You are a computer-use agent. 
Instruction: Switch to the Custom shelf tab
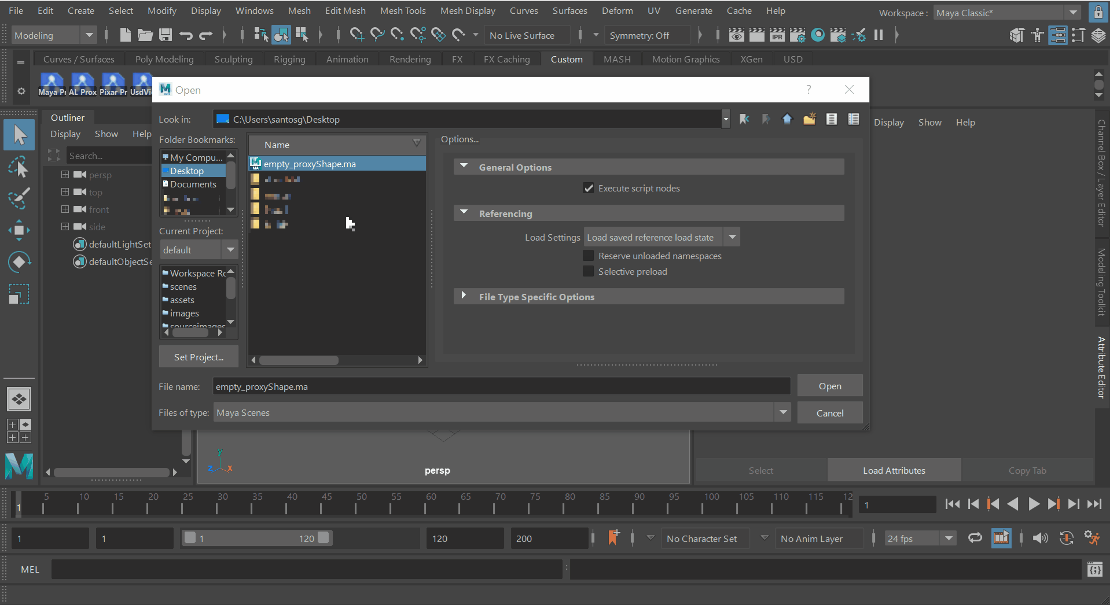tap(567, 58)
